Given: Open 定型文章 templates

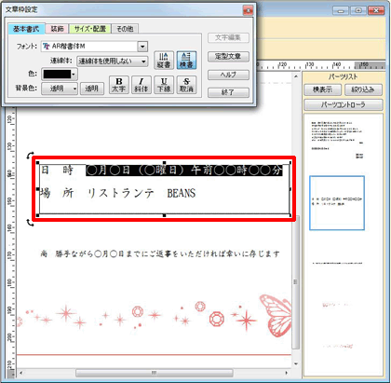Looking at the screenshot, I should click(x=228, y=57).
